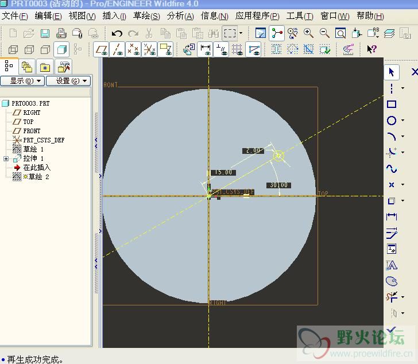
Task: Refit the view to screen
Action: [x=340, y=33]
